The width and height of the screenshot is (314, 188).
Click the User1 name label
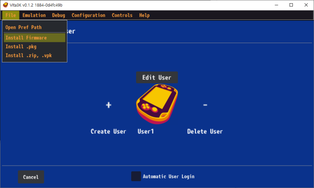click(x=145, y=132)
